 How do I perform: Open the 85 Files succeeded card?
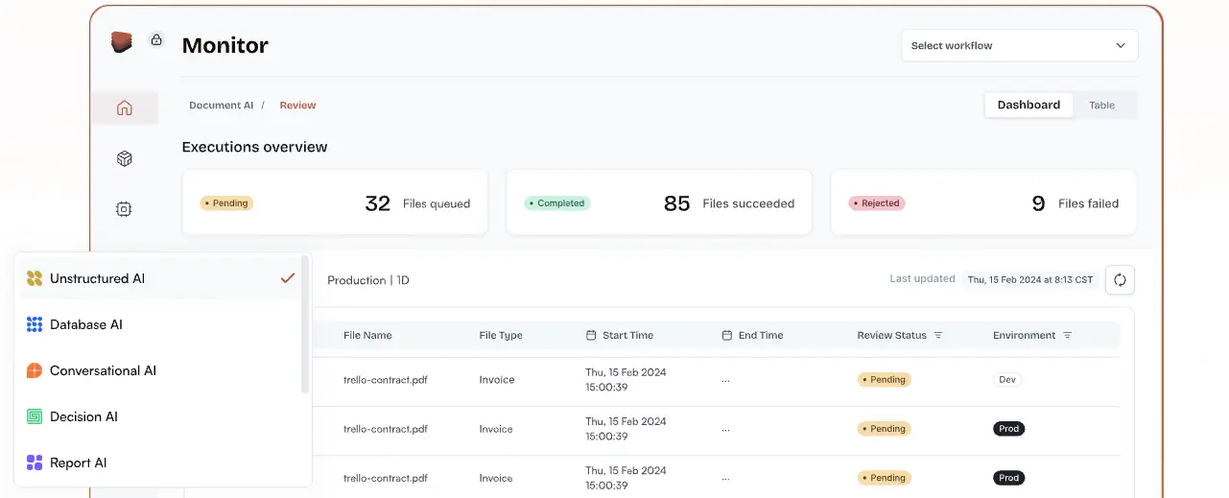pyautogui.click(x=659, y=203)
